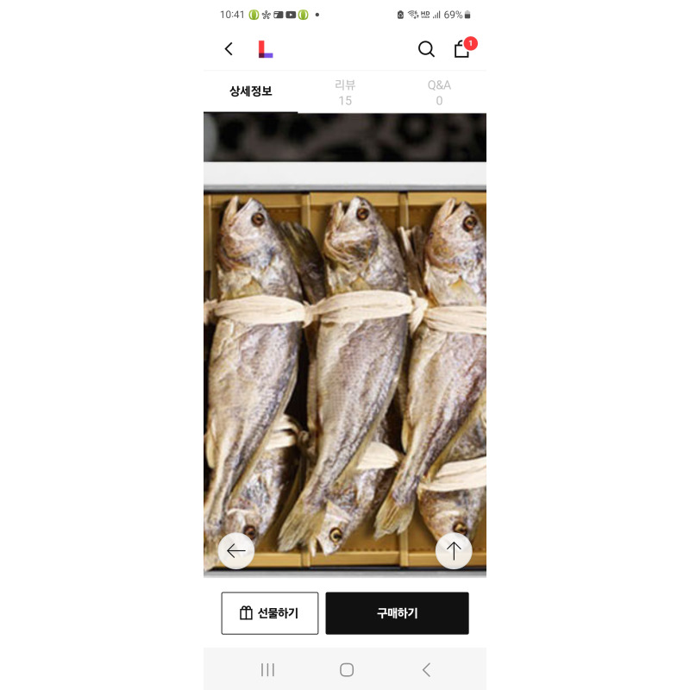The width and height of the screenshot is (690, 690).
Task: Tap the back arrow in the header
Action: 229,49
